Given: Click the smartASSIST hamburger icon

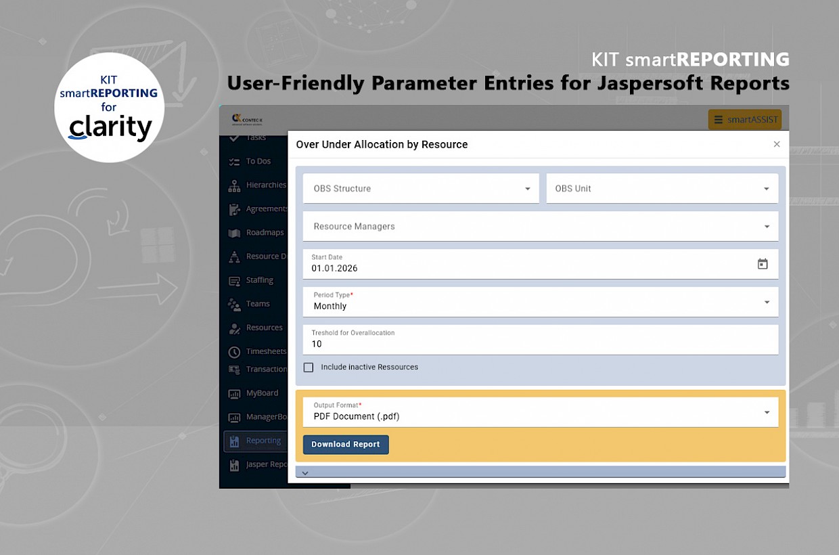Looking at the screenshot, I should (x=719, y=120).
